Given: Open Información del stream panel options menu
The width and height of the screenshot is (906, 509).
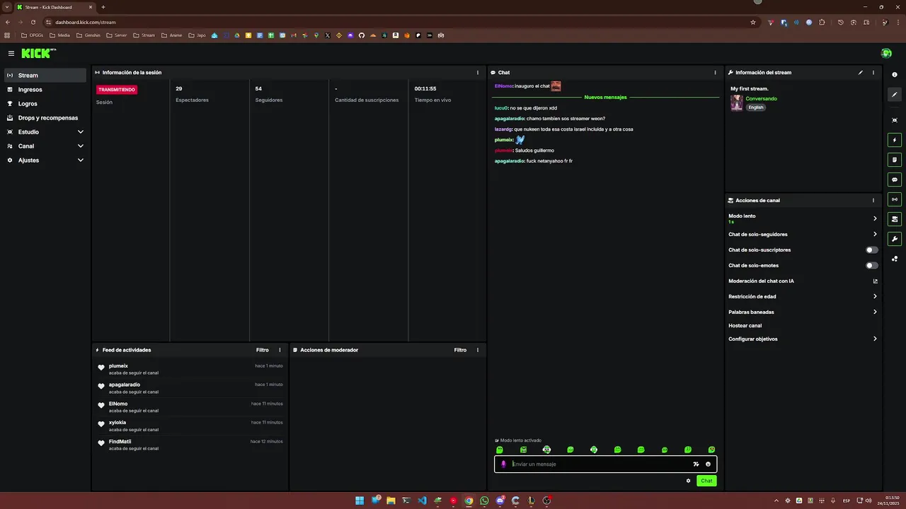Looking at the screenshot, I should [x=873, y=72].
